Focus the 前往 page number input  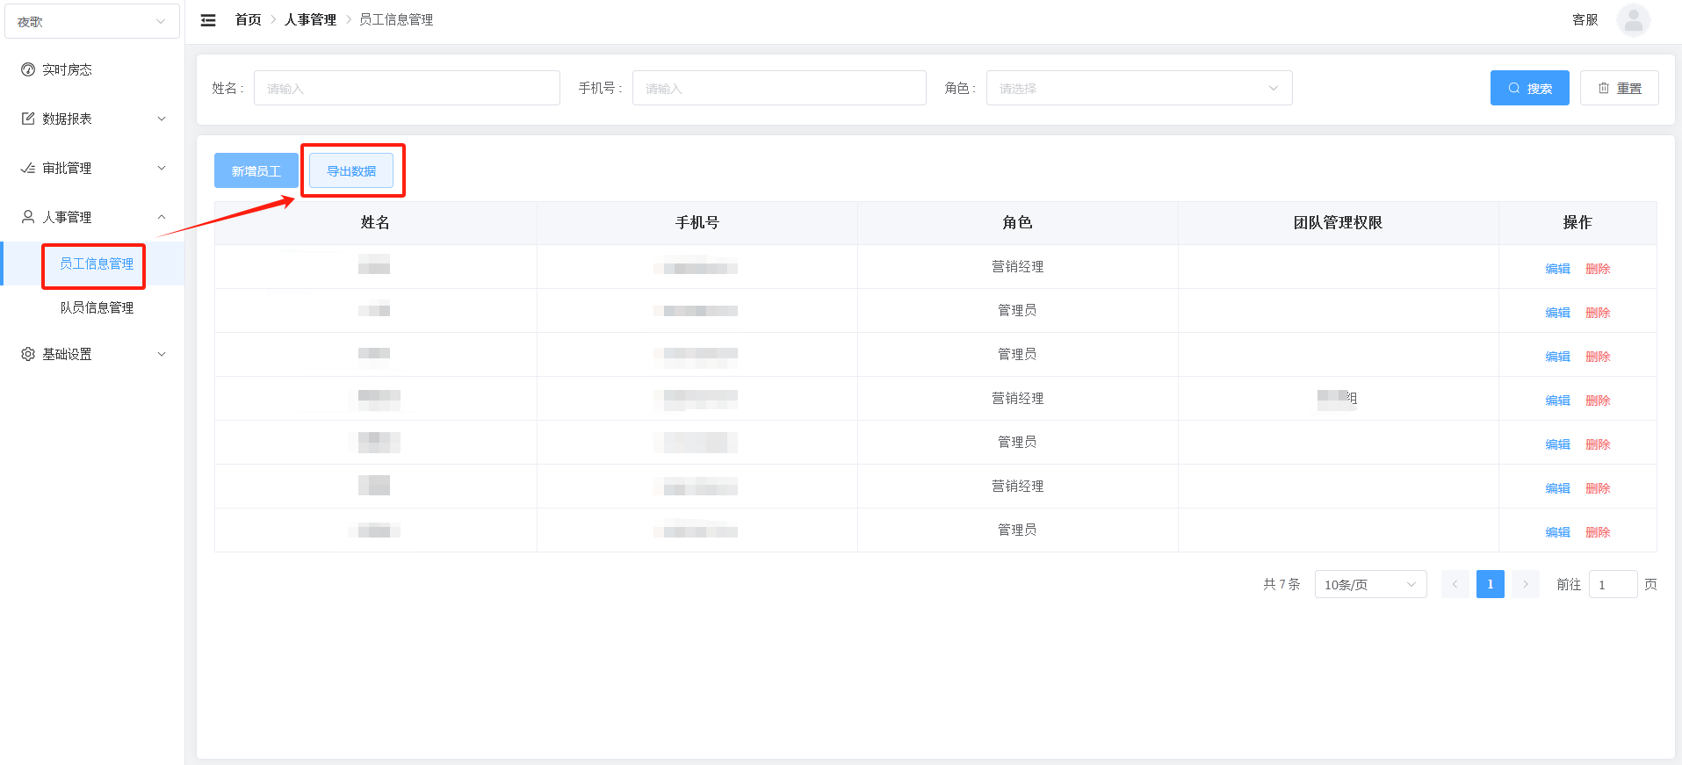pos(1613,584)
